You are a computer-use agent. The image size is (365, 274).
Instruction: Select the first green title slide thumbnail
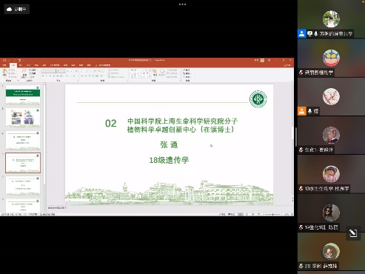click(x=23, y=96)
